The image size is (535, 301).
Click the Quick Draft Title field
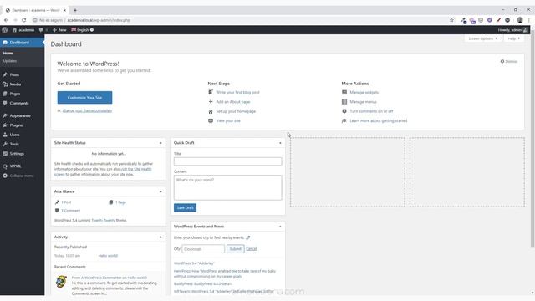click(x=227, y=161)
